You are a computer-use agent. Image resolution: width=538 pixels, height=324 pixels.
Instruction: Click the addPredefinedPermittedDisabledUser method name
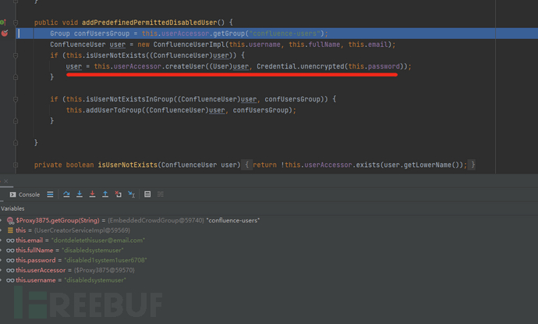pyautogui.click(x=149, y=23)
